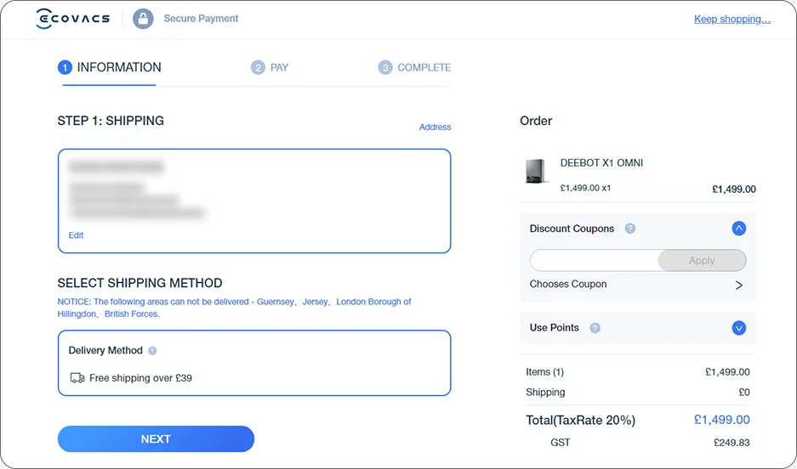The height and width of the screenshot is (469, 797).
Task: Click the DEEBOT X1 OMNI product name
Action: click(601, 163)
